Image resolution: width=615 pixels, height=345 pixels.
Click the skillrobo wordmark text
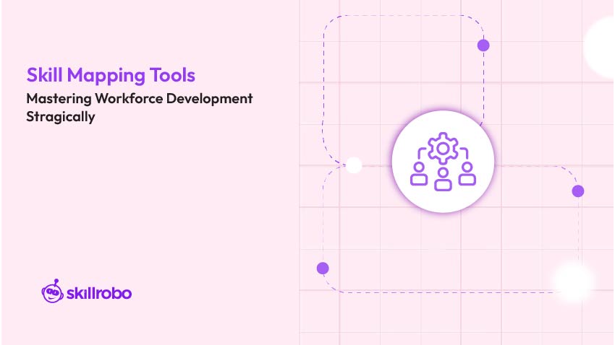point(98,293)
